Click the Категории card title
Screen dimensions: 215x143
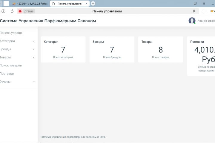pos(51,42)
